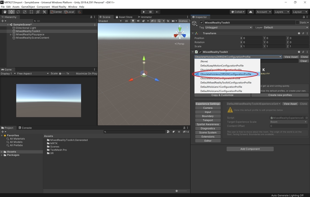310x197 pixels.
Task: Open the Shaded draw mode dropdown
Action: click(110, 21)
